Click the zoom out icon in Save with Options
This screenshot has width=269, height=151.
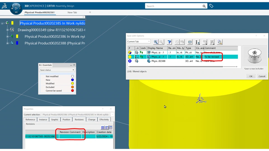pyautogui.click(x=161, y=42)
